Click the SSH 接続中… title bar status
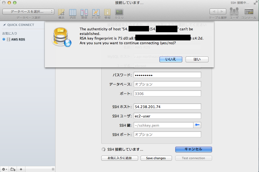The width and height of the screenshot is (259, 172). pos(240,3)
